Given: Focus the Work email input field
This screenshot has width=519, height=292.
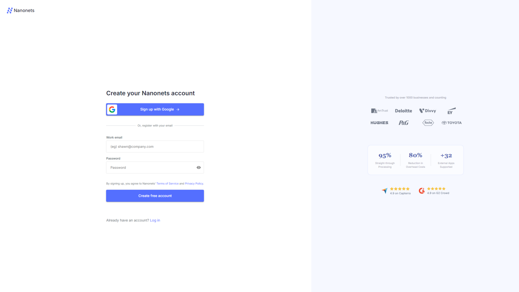Looking at the screenshot, I should tap(155, 146).
